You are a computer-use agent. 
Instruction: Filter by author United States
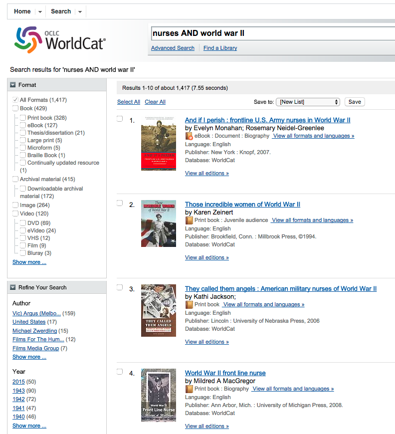click(29, 322)
